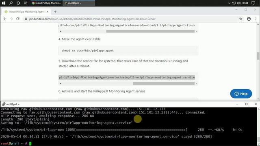Open taskbar search magnifier
The width and height of the screenshot is (260, 146).
coord(11,3)
